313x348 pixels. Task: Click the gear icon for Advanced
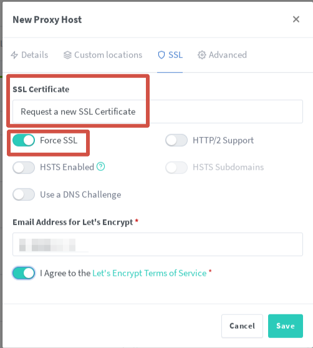pyautogui.click(x=201, y=55)
